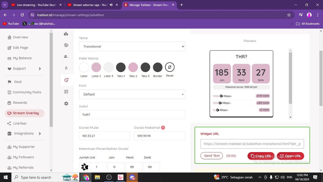
Task: Open the Font dropdown set to Default
Action: (x=132, y=94)
